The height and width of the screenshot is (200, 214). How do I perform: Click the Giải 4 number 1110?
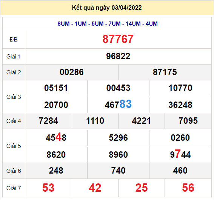(95, 121)
